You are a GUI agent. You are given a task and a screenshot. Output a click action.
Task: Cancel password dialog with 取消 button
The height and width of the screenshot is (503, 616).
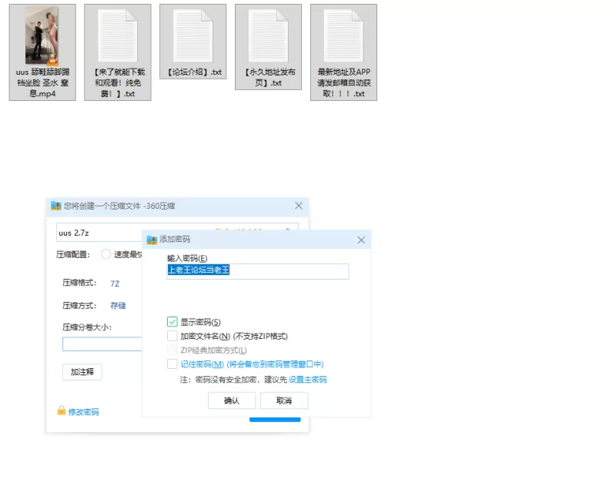[284, 401]
